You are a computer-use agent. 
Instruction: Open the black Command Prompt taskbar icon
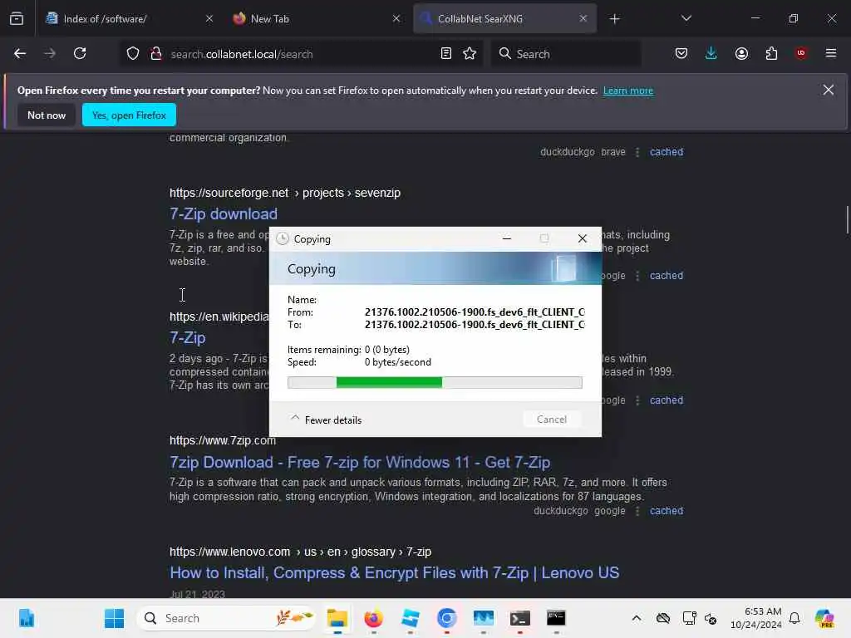[556, 618]
